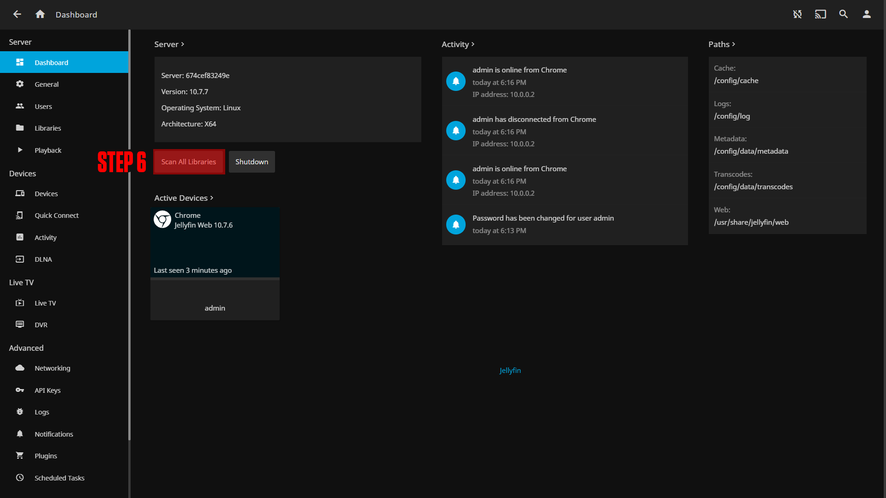Open the search magnifier icon
The width and height of the screenshot is (886, 498).
(x=844, y=14)
